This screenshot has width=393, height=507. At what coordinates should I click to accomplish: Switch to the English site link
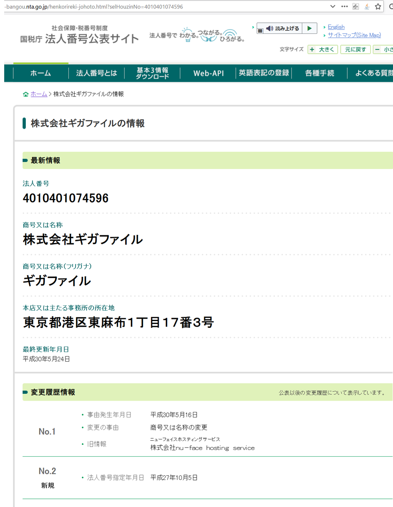pyautogui.click(x=336, y=27)
